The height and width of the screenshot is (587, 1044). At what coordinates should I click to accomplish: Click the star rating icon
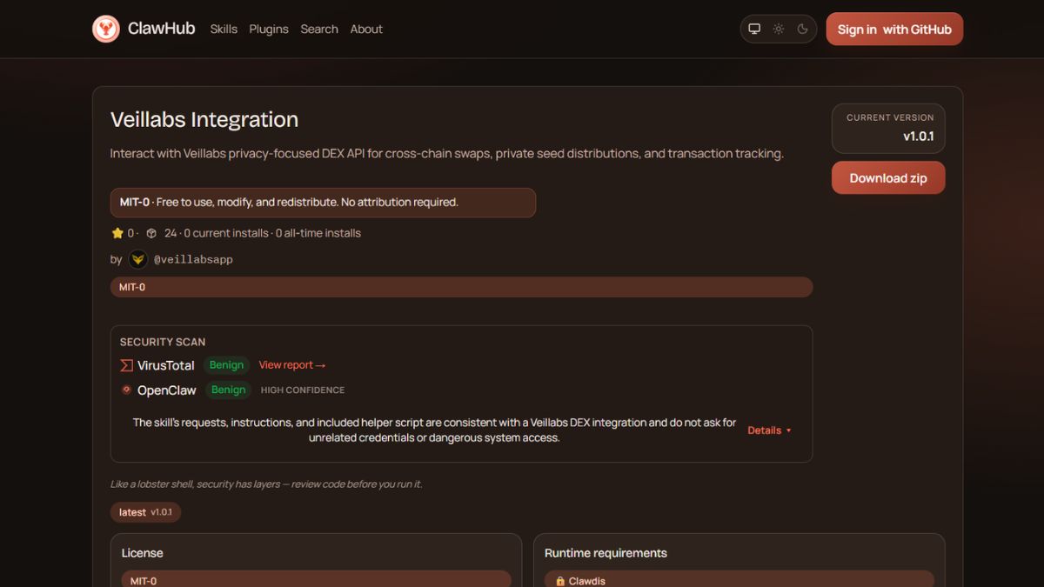[x=117, y=233]
